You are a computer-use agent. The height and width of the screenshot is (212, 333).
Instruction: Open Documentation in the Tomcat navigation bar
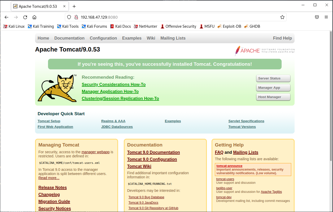pyautogui.click(x=69, y=38)
